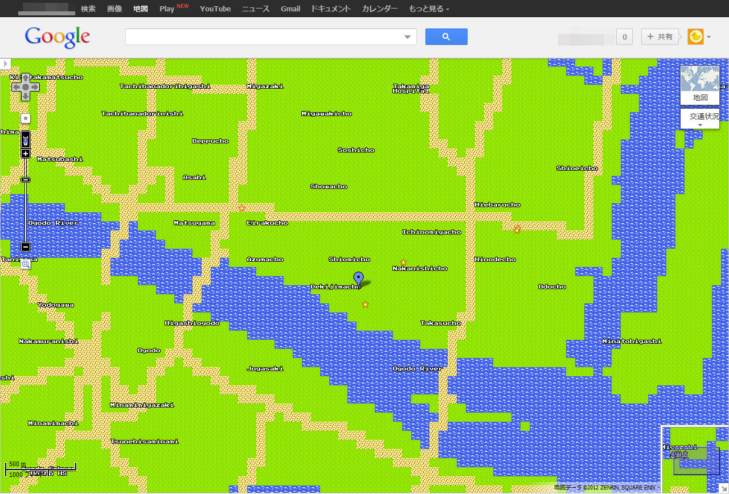The width and height of the screenshot is (729, 494).
Task: Click the notifications count button showing 0
Action: (x=625, y=38)
